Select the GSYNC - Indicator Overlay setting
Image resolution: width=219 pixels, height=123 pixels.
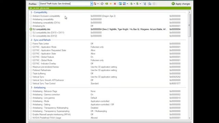[x=44, y=64]
